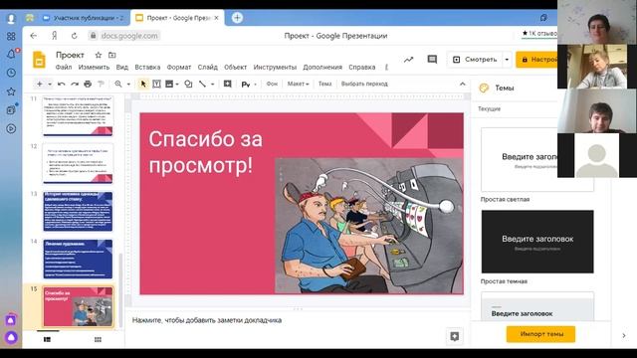Click Фон background button
Screen dimensions: 637x358
click(x=272, y=84)
